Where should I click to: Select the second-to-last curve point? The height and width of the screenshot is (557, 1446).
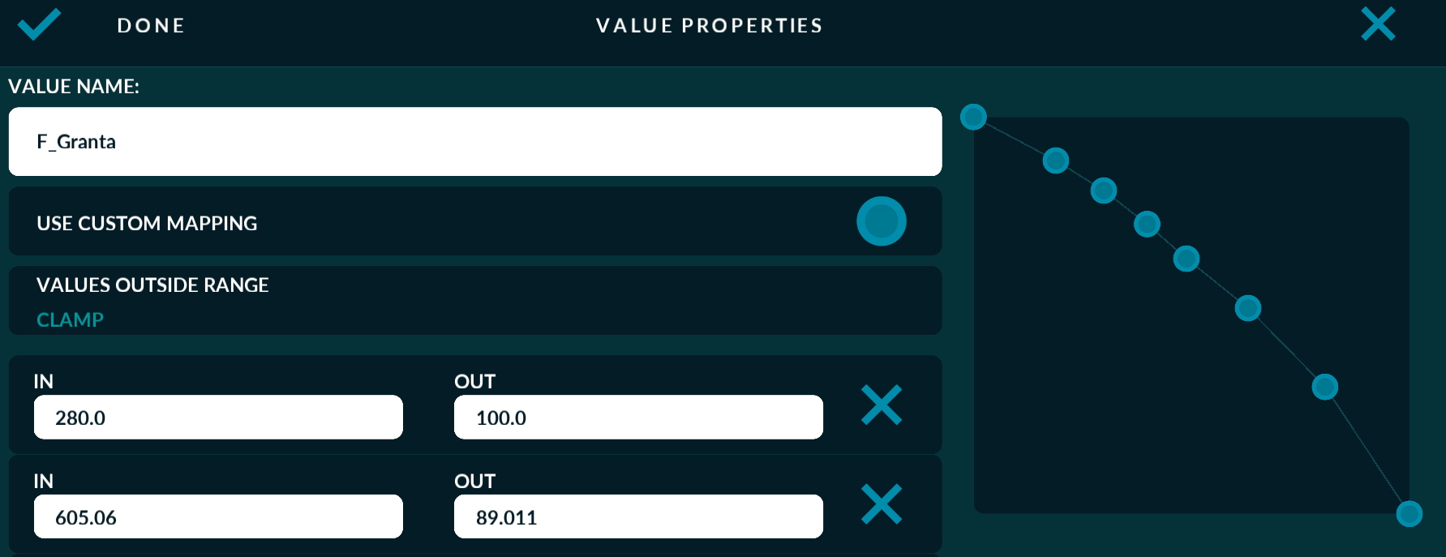tap(1325, 387)
